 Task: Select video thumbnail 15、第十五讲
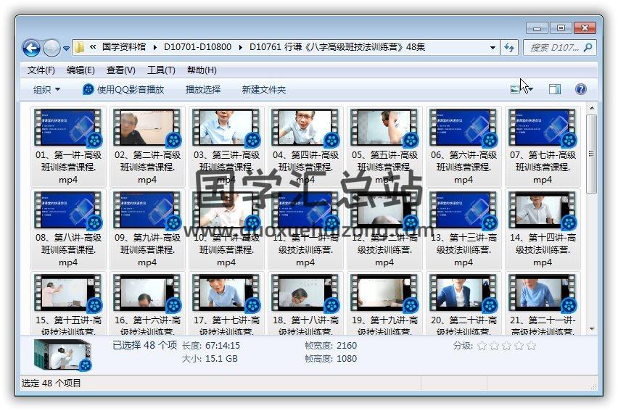(x=67, y=293)
